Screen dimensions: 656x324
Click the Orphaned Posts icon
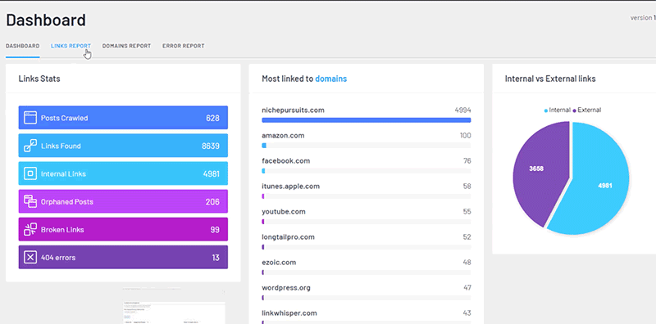click(30, 201)
